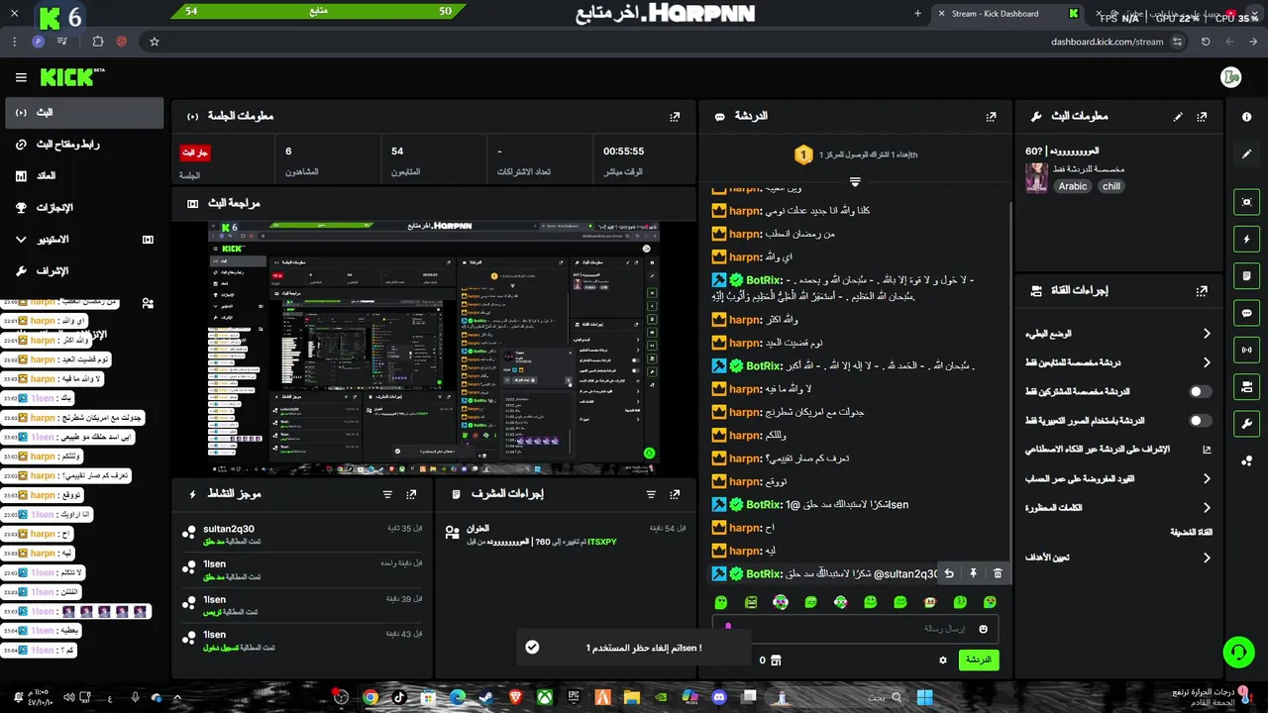Click the shop icon below chat input
Image resolution: width=1268 pixels, height=713 pixels.
(776, 660)
